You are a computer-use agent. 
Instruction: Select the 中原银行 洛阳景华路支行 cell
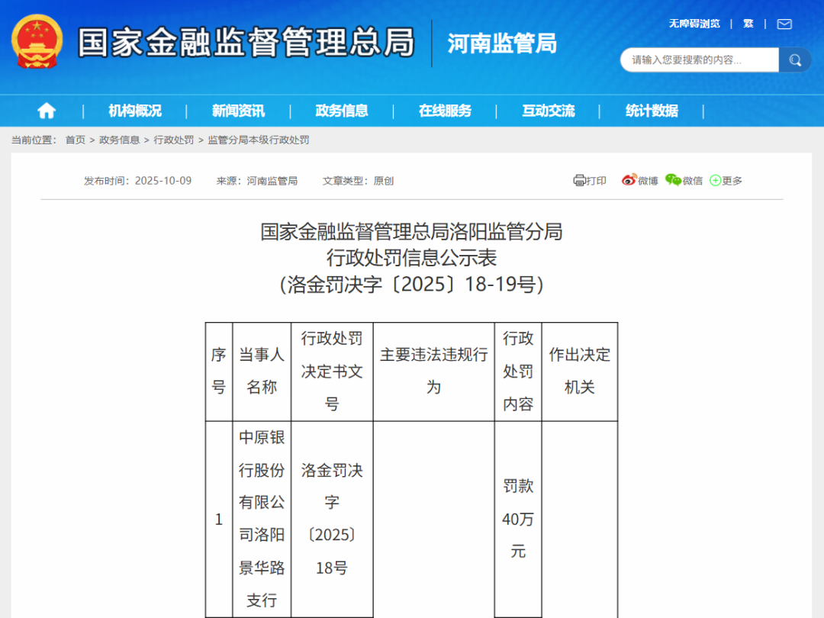262,520
